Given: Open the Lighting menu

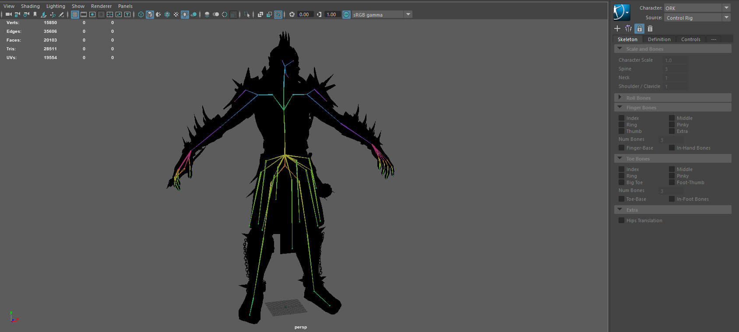Looking at the screenshot, I should pyautogui.click(x=56, y=6).
